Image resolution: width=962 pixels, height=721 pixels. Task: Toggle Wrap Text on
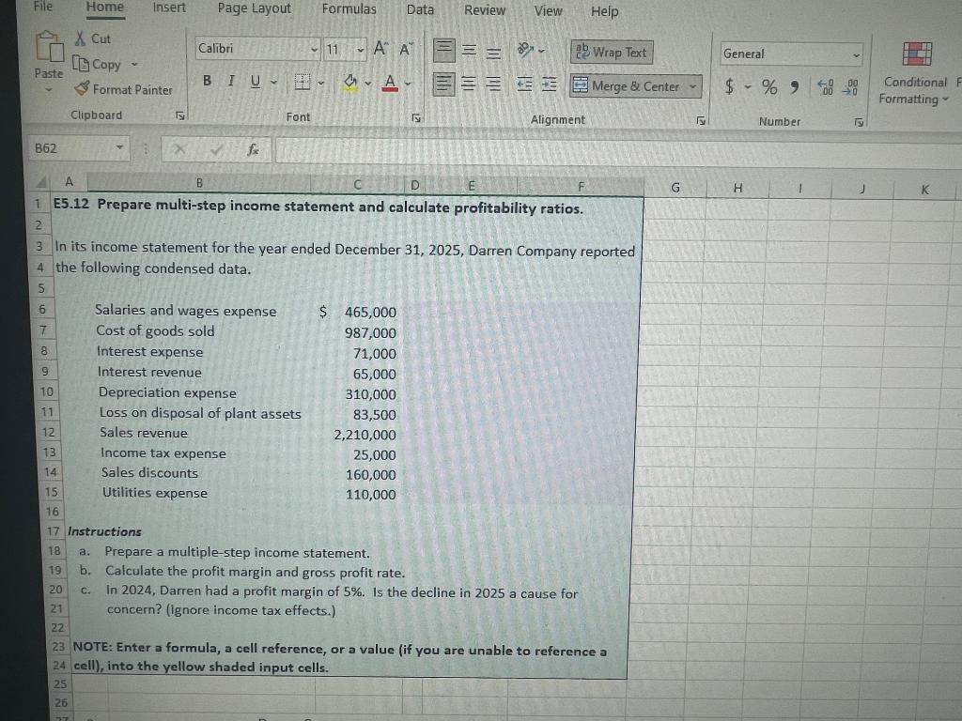click(612, 52)
